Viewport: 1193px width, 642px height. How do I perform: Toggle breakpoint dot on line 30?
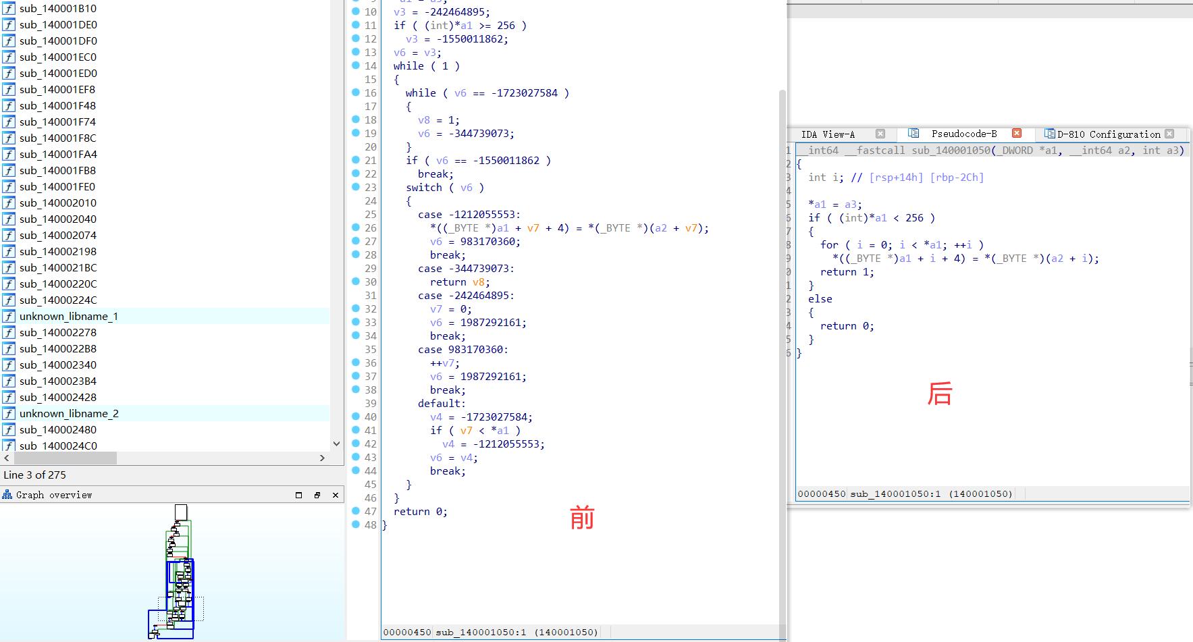click(x=356, y=282)
